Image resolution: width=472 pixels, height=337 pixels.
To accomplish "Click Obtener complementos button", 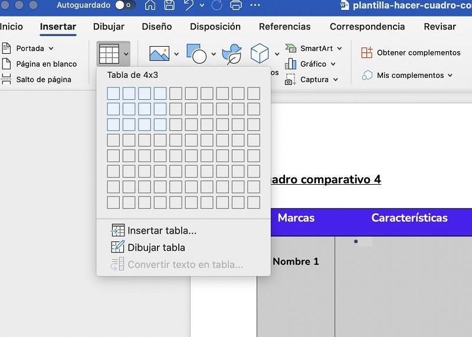I will (418, 53).
